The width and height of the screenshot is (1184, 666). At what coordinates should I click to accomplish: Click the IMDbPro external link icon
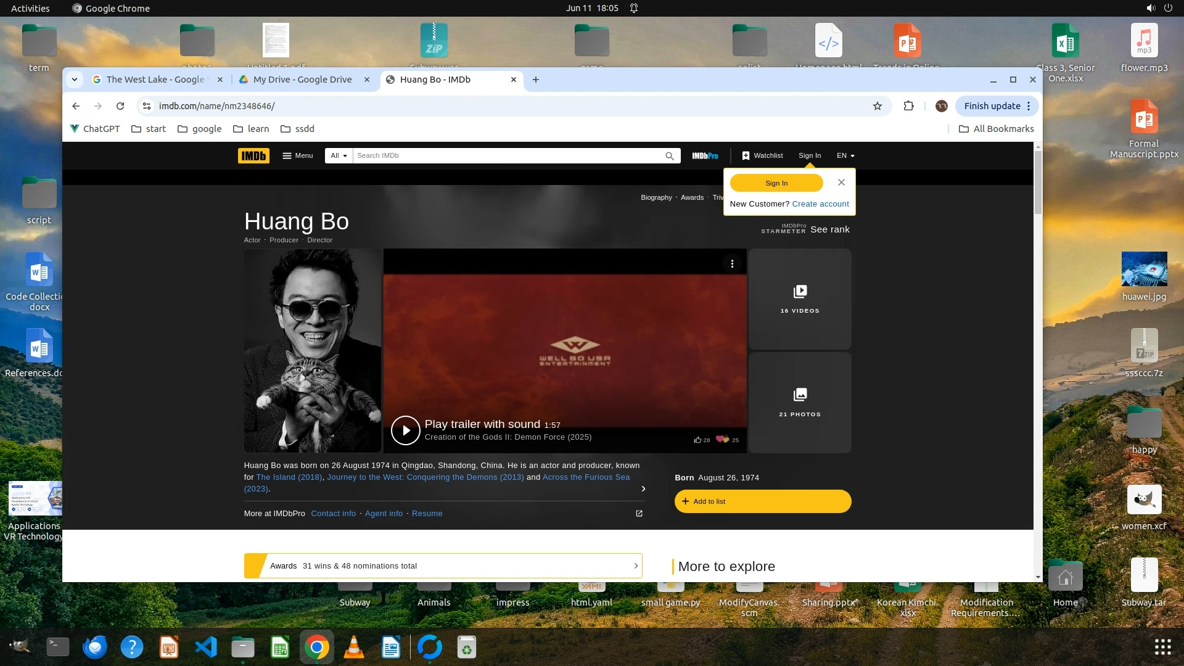point(639,513)
